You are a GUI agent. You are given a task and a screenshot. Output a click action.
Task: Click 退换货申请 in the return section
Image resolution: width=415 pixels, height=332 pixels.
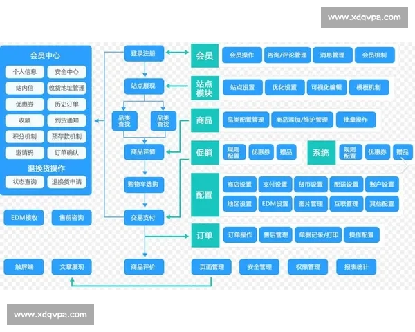pos(66,182)
